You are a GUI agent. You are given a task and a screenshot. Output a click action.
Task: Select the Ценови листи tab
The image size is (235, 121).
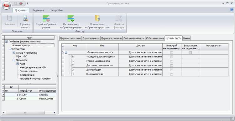tap(173, 38)
